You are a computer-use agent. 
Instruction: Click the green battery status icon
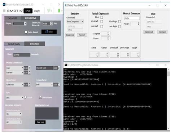pyautogui.click(x=59, y=11)
